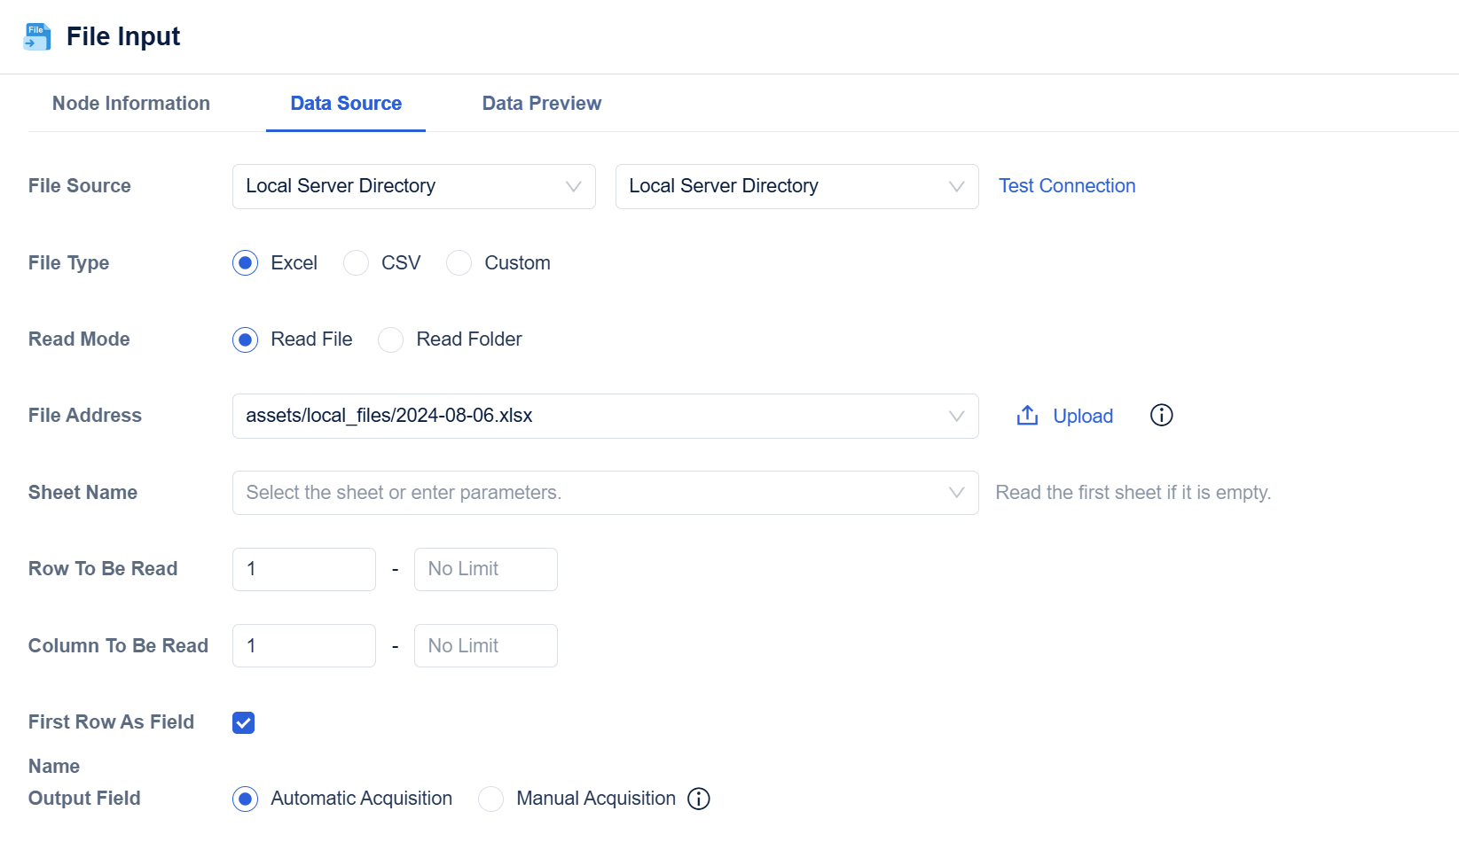Click info icon next to Manual Acquisition
This screenshot has width=1459, height=850.
[x=699, y=799]
